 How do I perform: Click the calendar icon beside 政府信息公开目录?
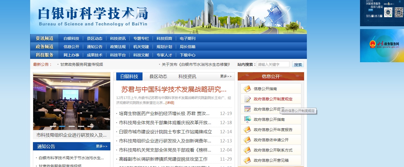pos(247,109)
